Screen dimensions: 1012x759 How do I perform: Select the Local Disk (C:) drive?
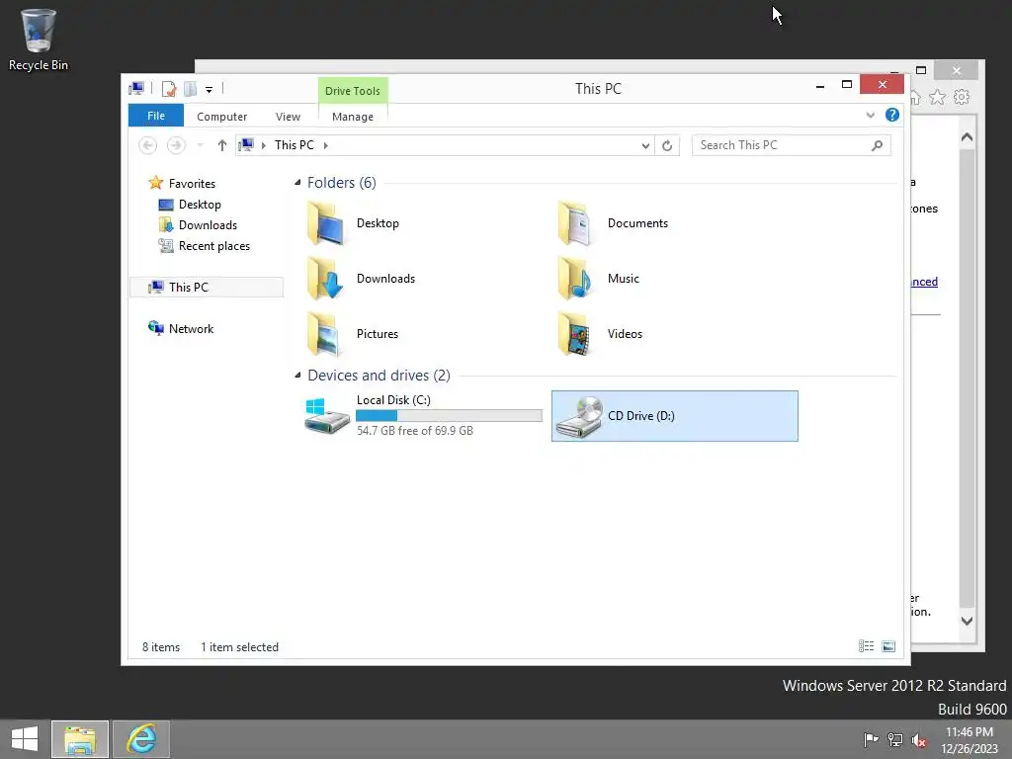(x=423, y=416)
